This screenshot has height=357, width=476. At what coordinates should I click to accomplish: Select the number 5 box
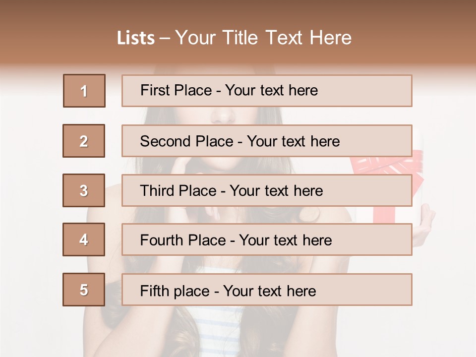click(84, 290)
